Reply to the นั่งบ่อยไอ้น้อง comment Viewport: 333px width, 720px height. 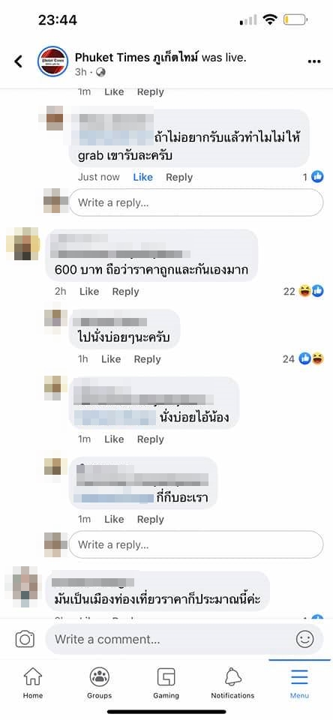151,439
